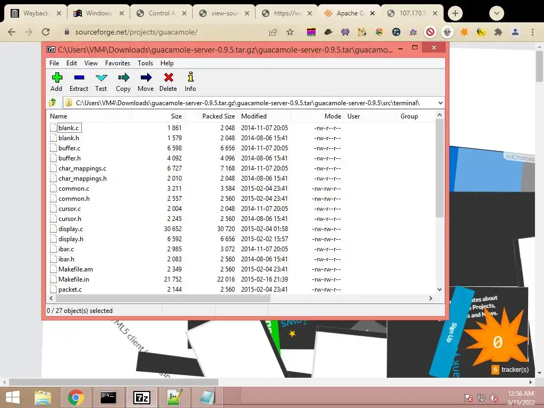
Task: Open the File menu
Action: [54, 63]
